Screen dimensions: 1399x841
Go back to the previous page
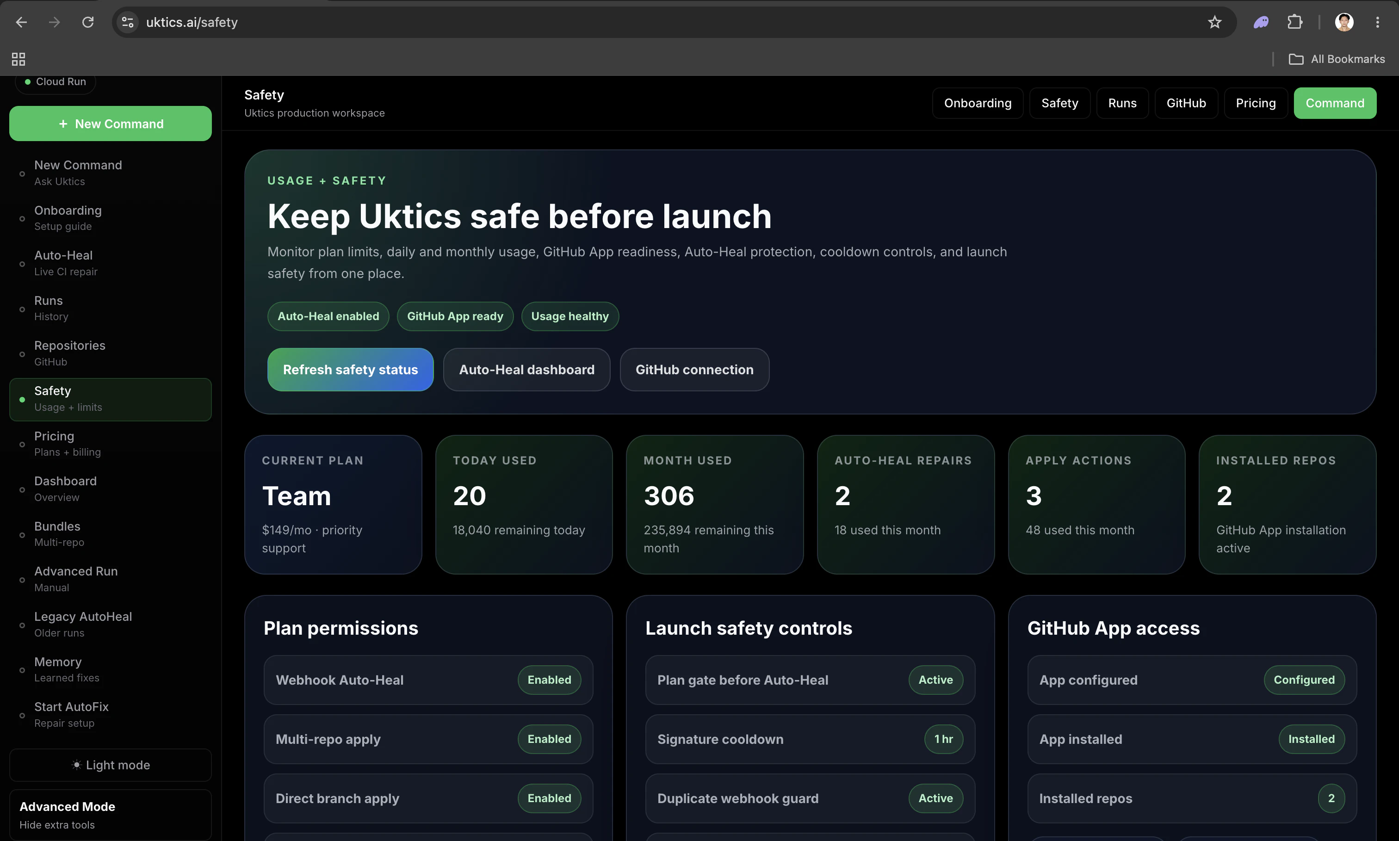click(x=22, y=22)
